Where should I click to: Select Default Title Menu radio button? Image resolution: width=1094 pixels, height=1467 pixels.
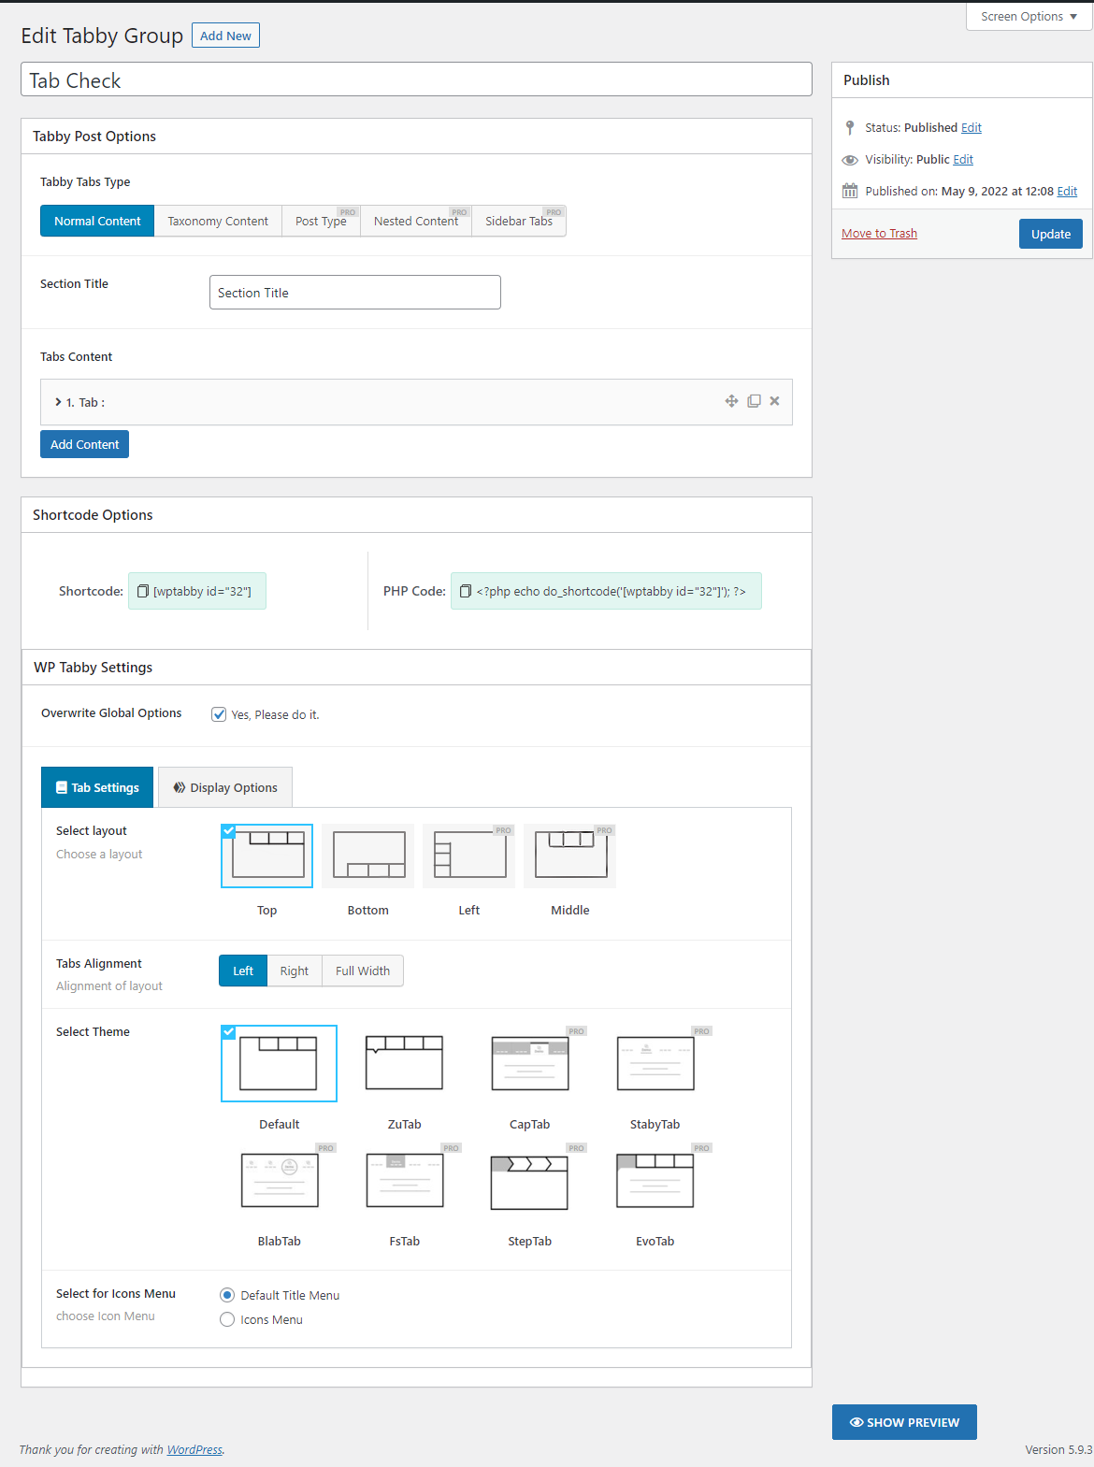pyautogui.click(x=227, y=1295)
